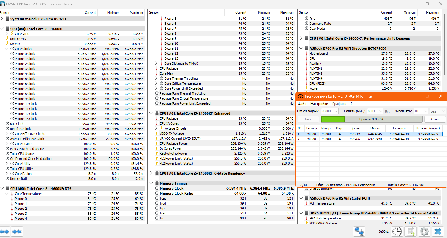
Task: Click the clock icon next to Ring/LLC Clock
Action: tap(7, 129)
